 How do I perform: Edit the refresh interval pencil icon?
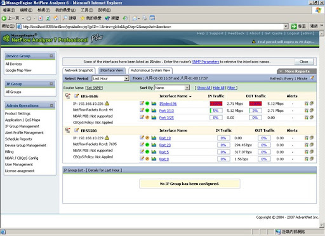(312, 78)
